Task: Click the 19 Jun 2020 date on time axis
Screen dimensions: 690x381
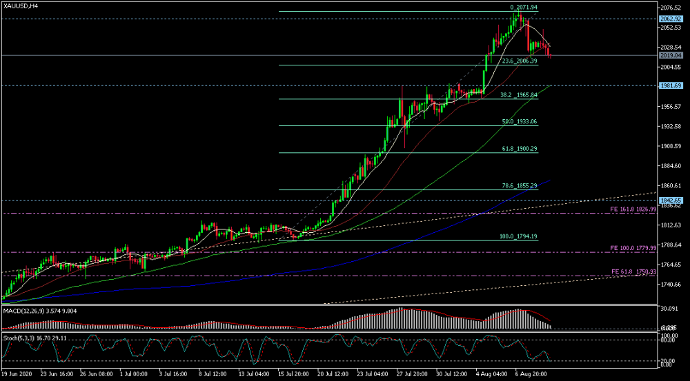Action: pos(15,373)
